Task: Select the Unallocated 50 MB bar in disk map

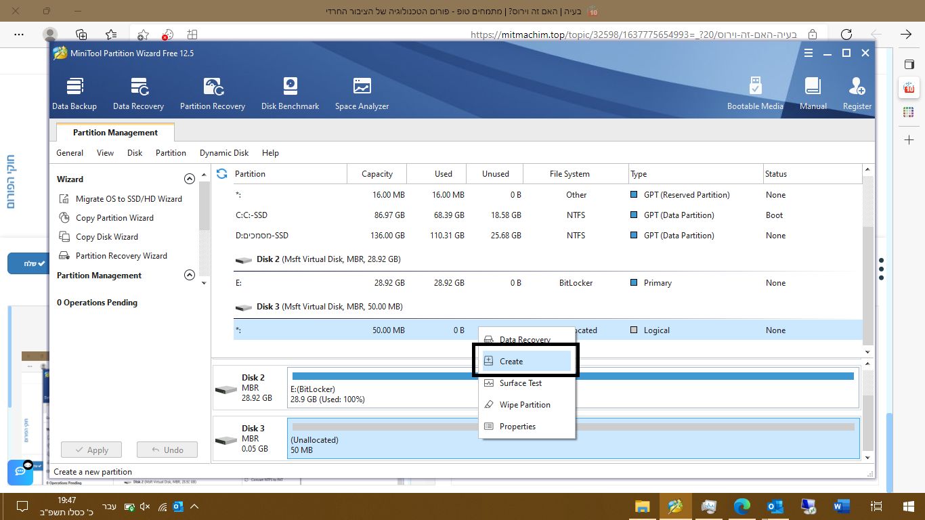Action: 573,438
